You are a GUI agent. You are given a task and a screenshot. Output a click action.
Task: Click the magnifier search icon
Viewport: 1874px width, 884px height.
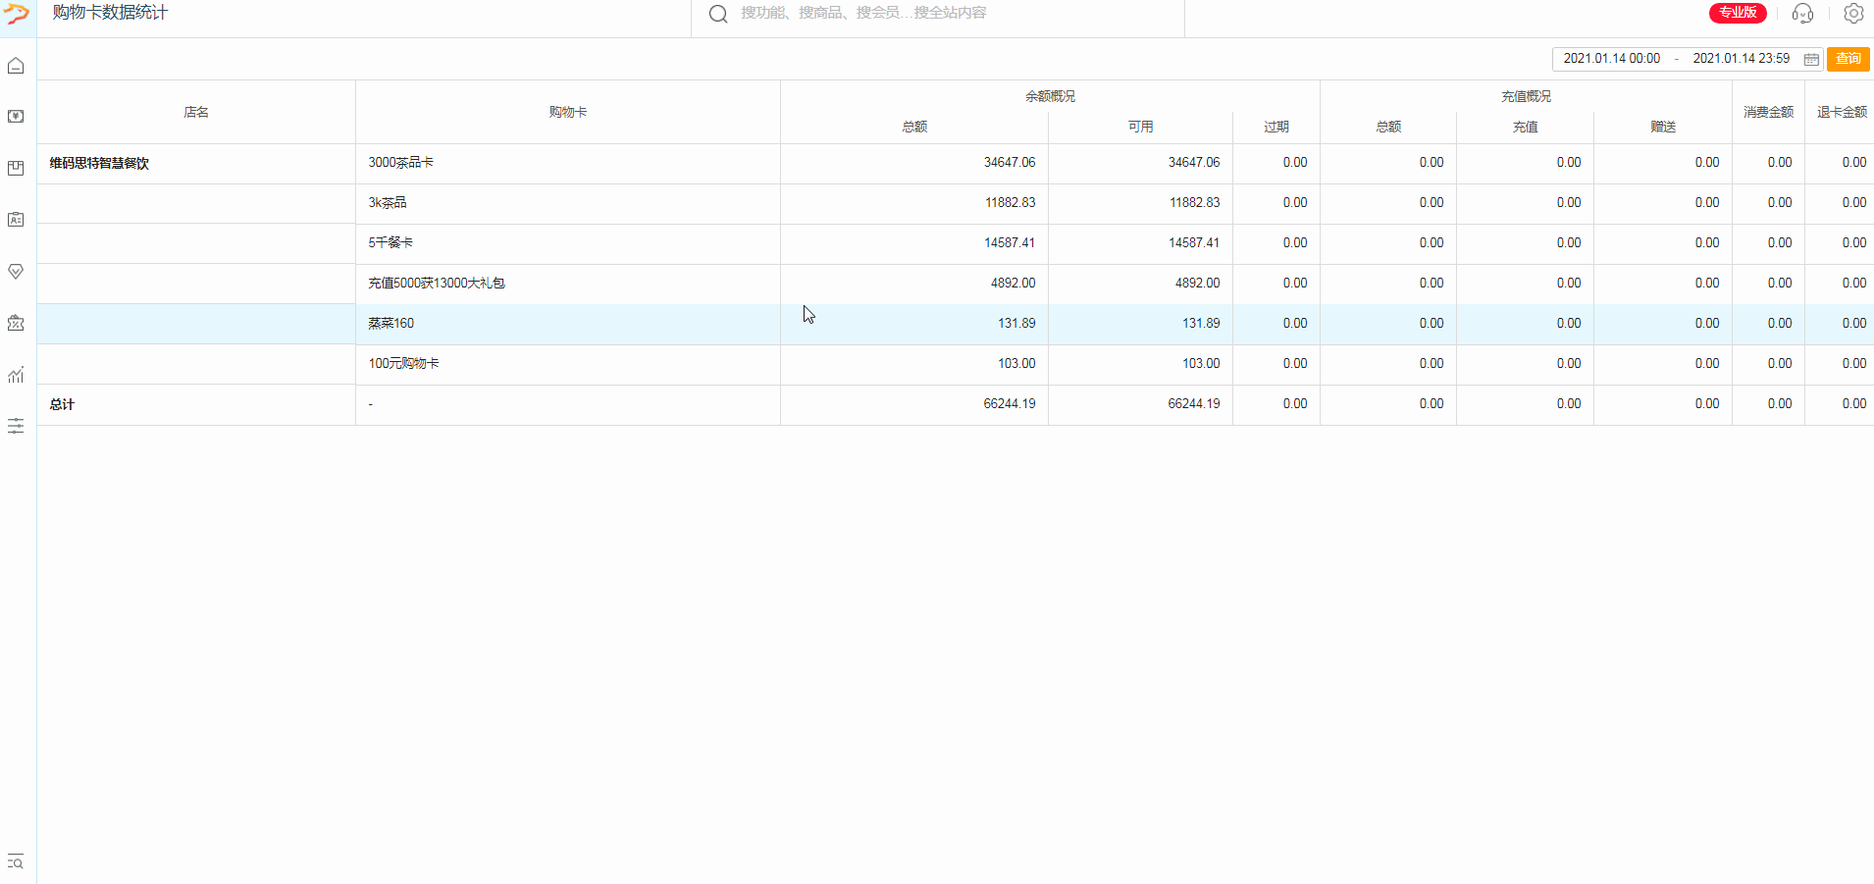click(718, 14)
